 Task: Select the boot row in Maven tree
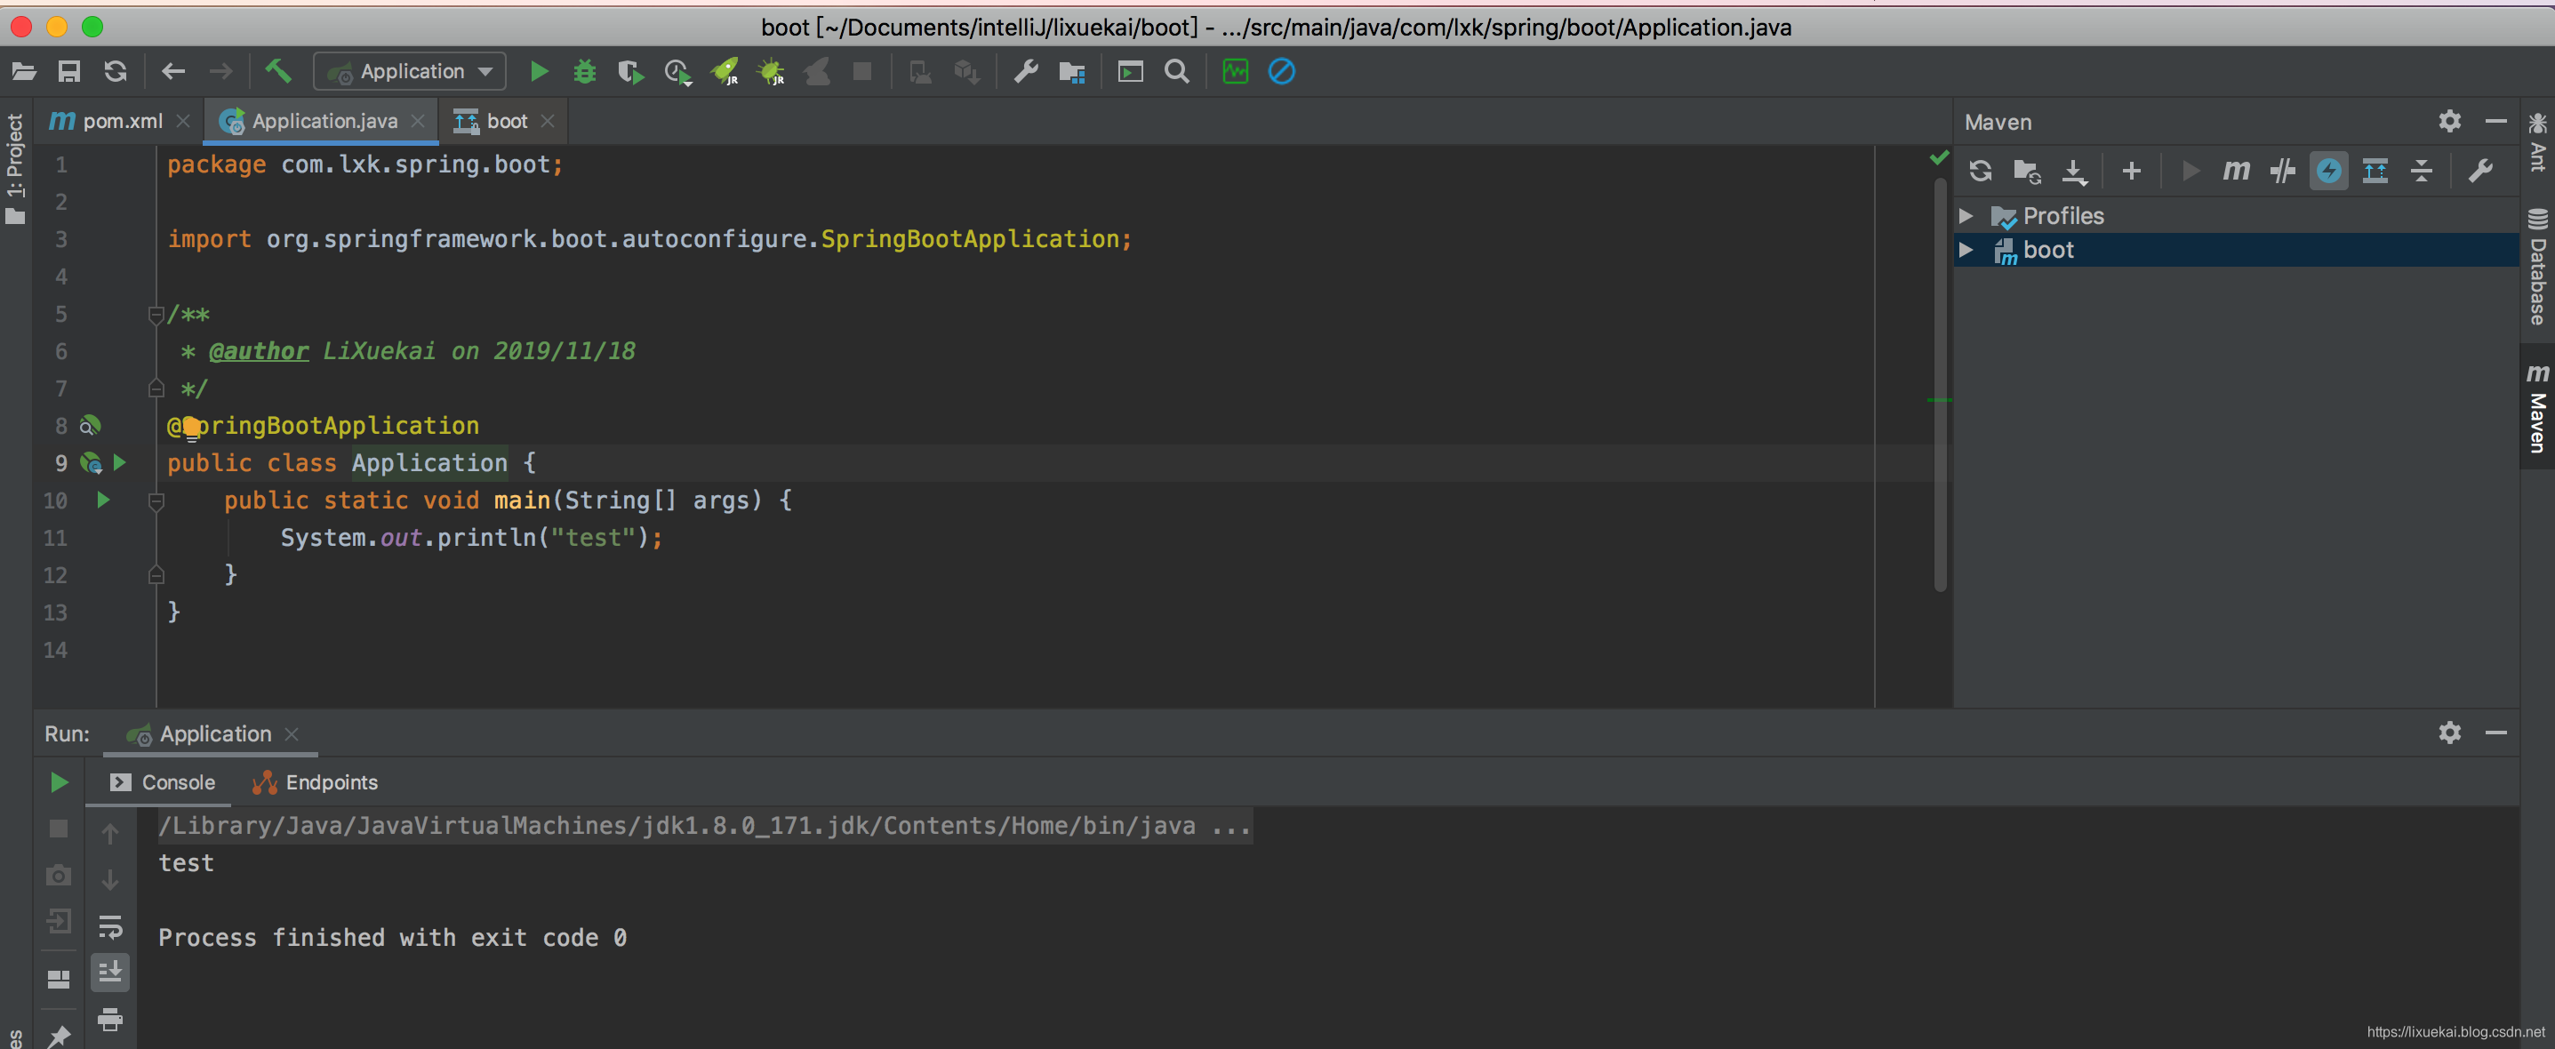[x=2236, y=250]
